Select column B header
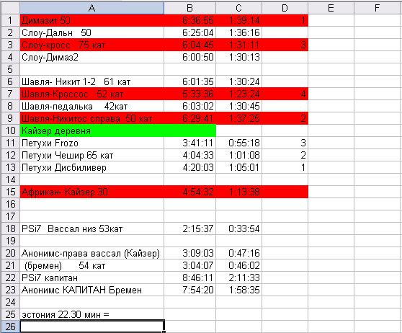 [189, 8]
